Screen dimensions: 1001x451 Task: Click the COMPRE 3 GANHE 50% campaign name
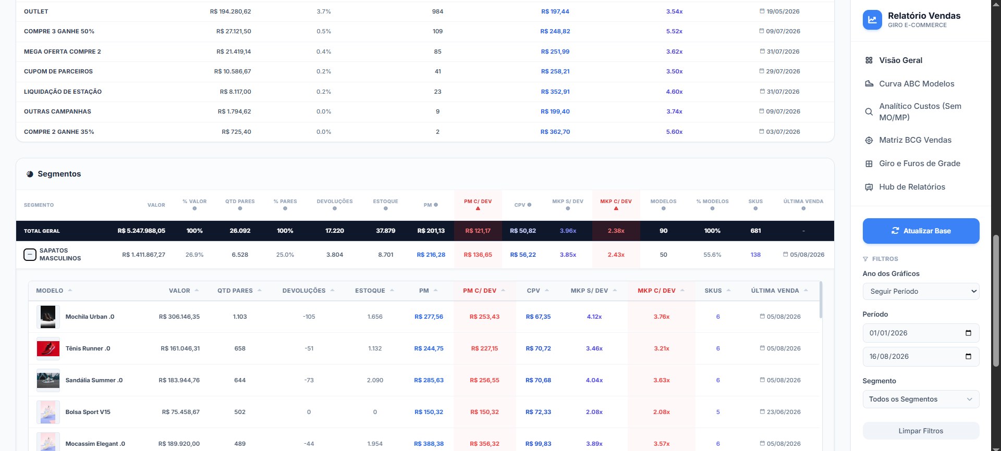[x=59, y=31]
